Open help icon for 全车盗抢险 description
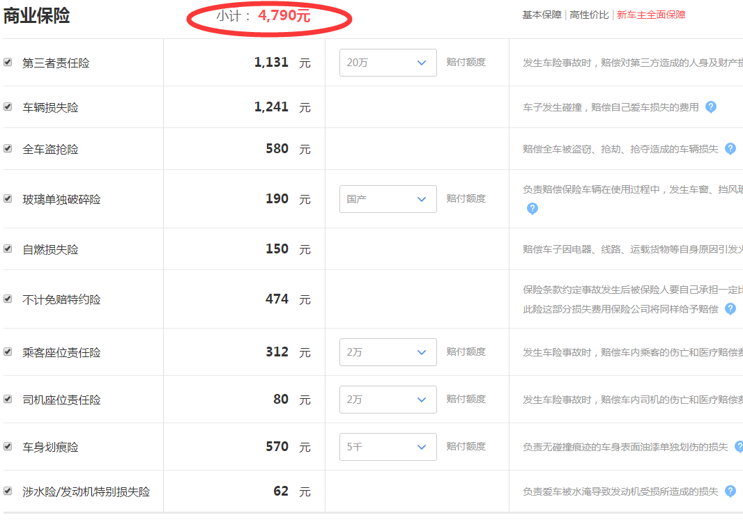The width and height of the screenshot is (743, 520). [x=730, y=148]
